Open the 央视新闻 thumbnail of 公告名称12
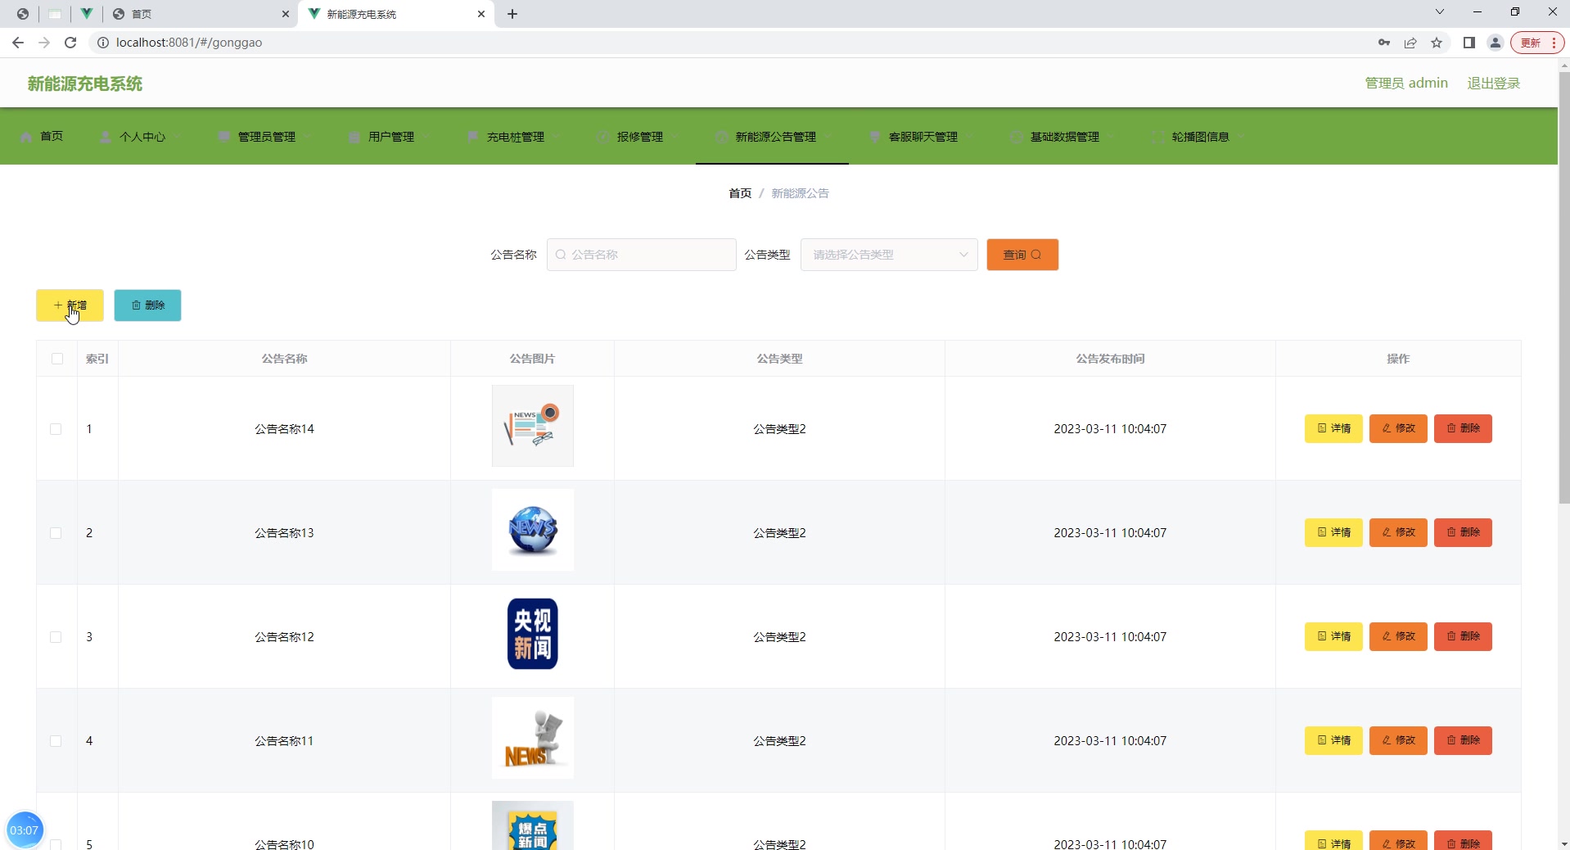This screenshot has width=1570, height=850. [533, 634]
